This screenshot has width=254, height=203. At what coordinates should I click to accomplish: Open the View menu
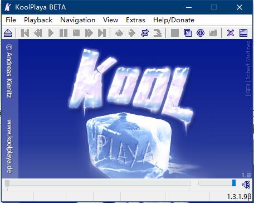pos(111,20)
